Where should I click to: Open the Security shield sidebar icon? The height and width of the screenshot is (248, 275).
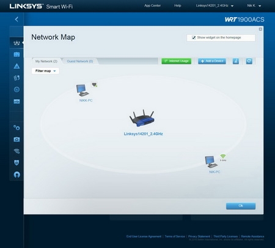tap(16, 163)
